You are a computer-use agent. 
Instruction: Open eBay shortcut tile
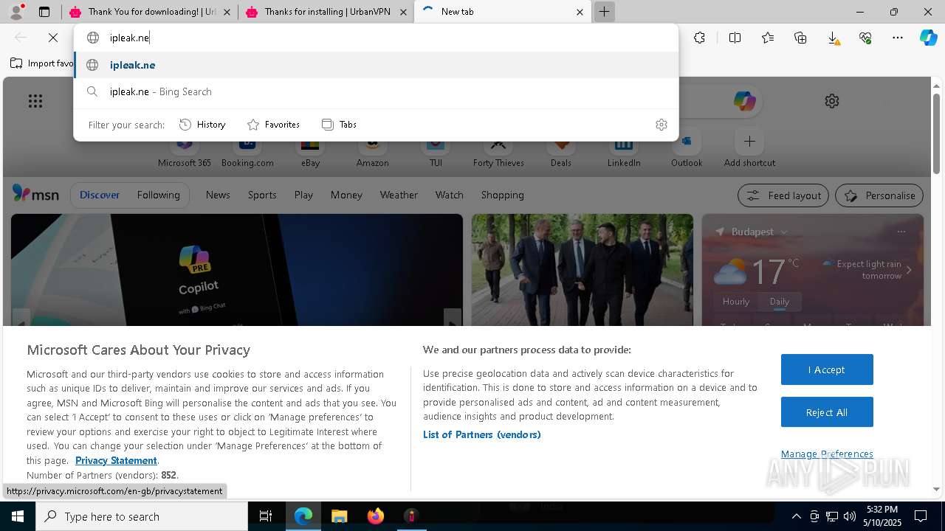point(310,148)
